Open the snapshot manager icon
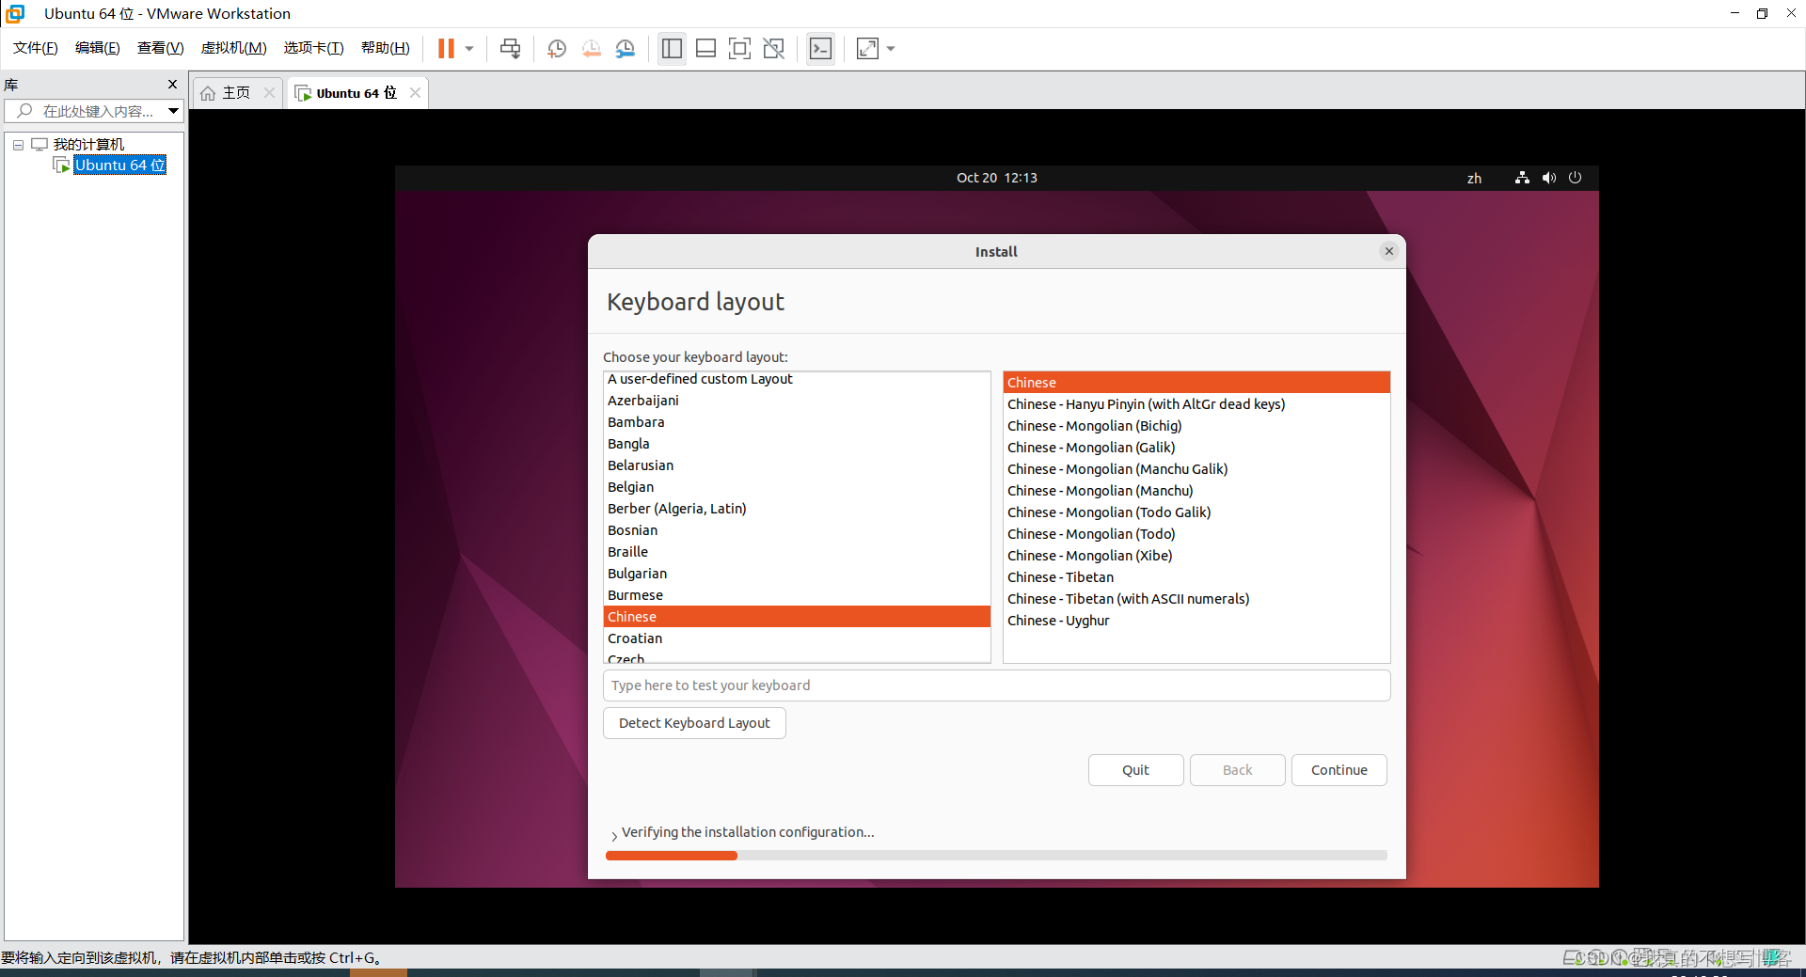The width and height of the screenshot is (1806, 977). pos(626,49)
